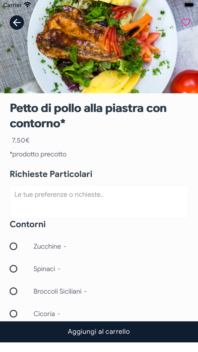Select Broccoli Siciliani

point(13,291)
